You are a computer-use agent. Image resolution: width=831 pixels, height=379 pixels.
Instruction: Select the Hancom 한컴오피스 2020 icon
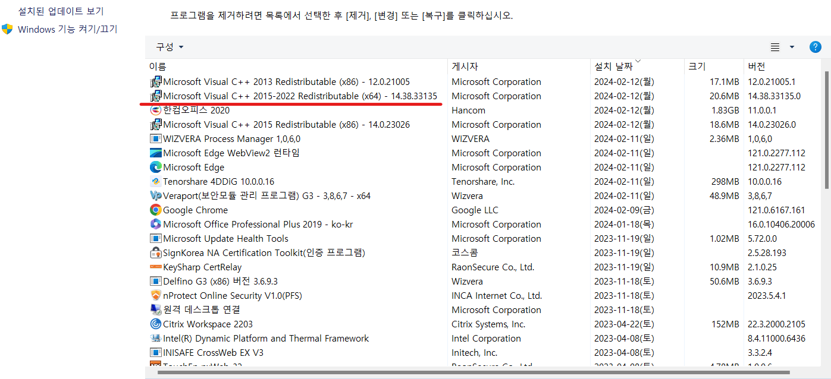click(x=155, y=110)
